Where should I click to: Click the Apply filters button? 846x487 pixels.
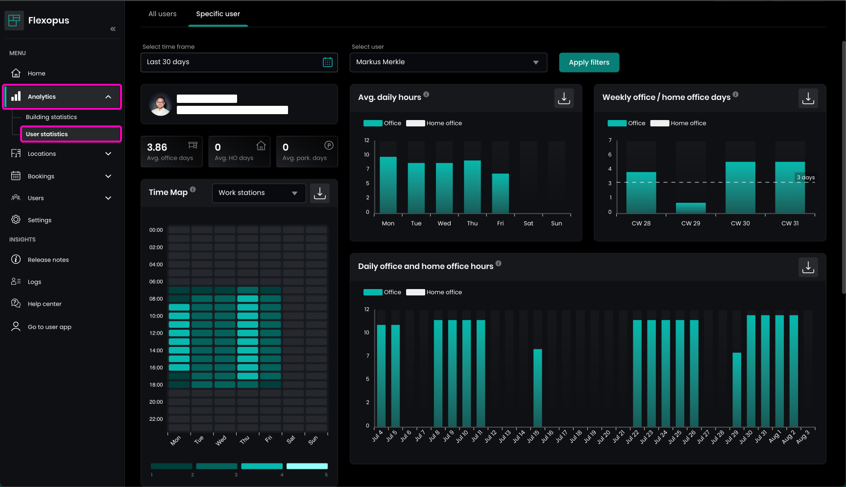(589, 62)
